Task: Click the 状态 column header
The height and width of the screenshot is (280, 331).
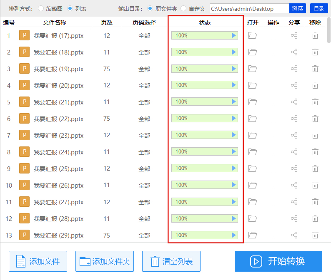Action: point(205,22)
